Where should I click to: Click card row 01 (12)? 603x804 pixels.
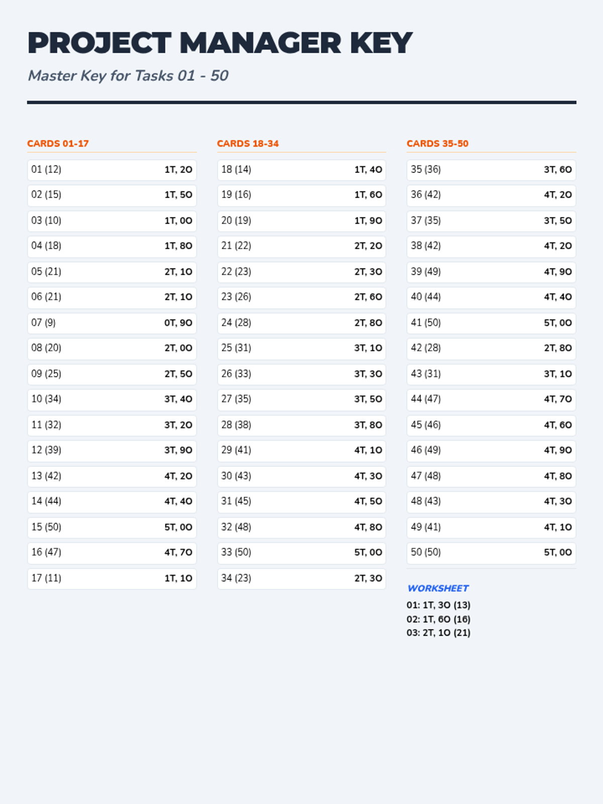coord(112,170)
